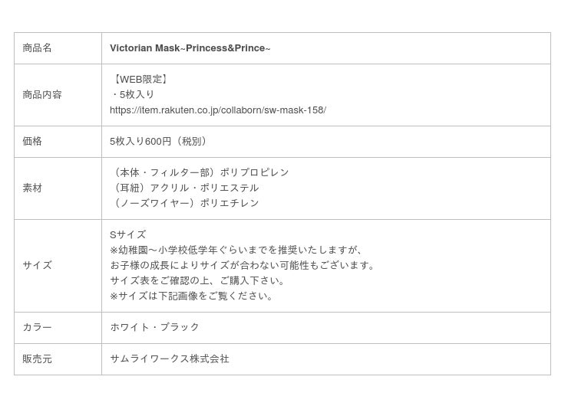Select the 素材 row label

(32, 188)
